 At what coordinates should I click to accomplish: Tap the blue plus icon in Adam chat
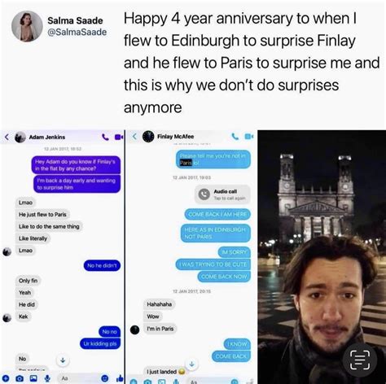pos(6,378)
